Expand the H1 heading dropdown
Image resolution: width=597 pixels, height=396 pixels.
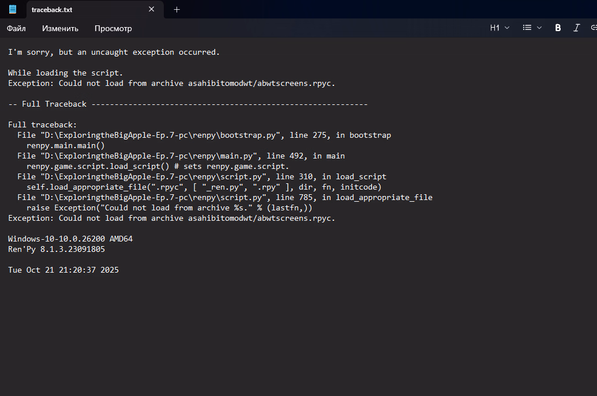500,28
